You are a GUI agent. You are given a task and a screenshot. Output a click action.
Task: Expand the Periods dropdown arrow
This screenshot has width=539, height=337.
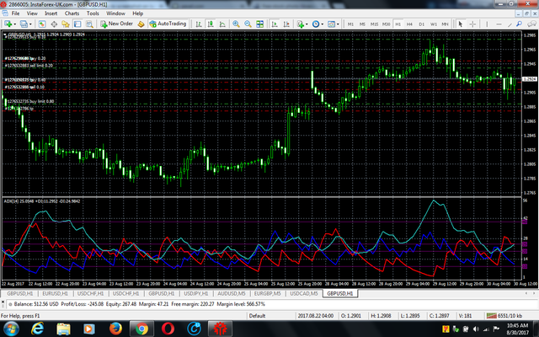(x=322, y=24)
